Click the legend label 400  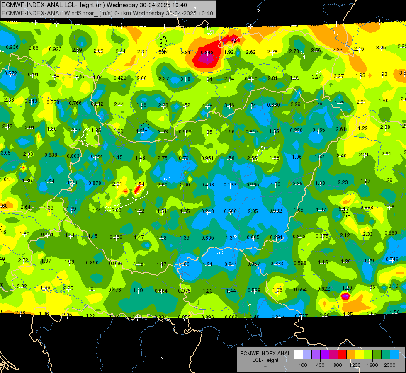pos(320,365)
